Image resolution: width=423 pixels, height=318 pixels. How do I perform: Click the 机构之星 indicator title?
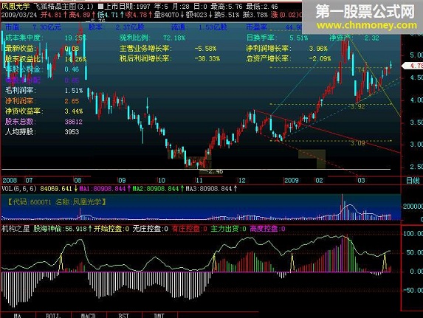pyautogui.click(x=16, y=229)
